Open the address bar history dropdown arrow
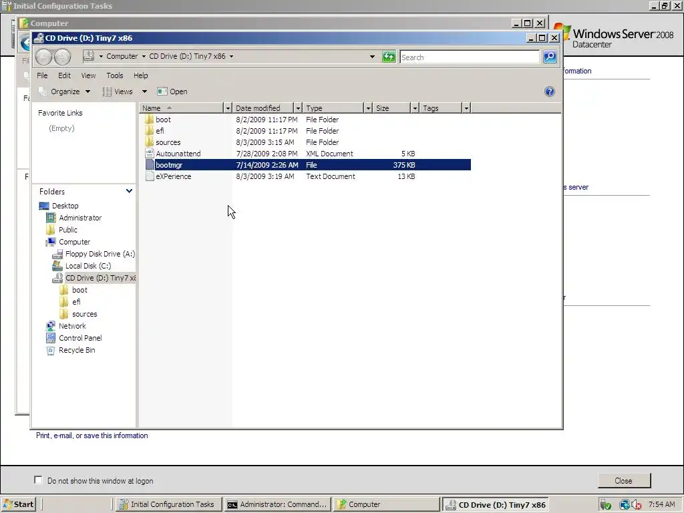684x513 pixels. [x=372, y=57]
